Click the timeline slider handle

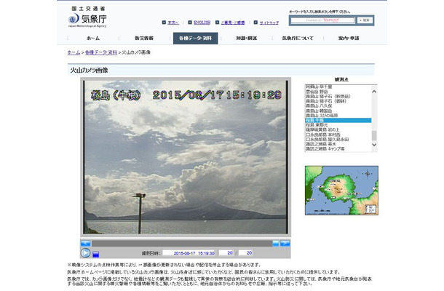coord(276,243)
